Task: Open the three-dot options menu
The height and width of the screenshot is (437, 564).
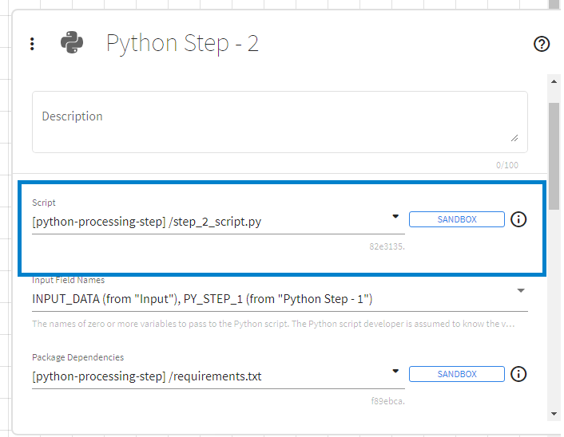Action: (32, 44)
